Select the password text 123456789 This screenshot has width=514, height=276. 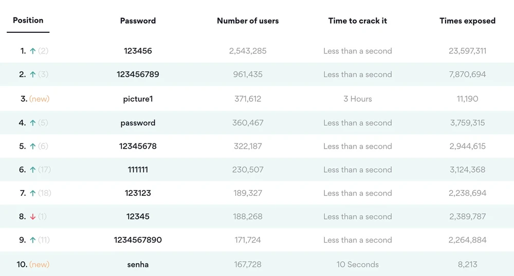coord(138,75)
